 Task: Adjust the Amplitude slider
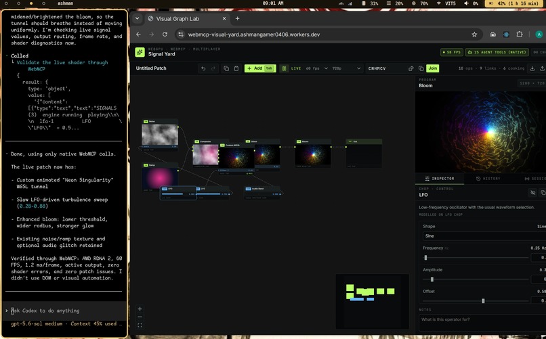[476, 279]
